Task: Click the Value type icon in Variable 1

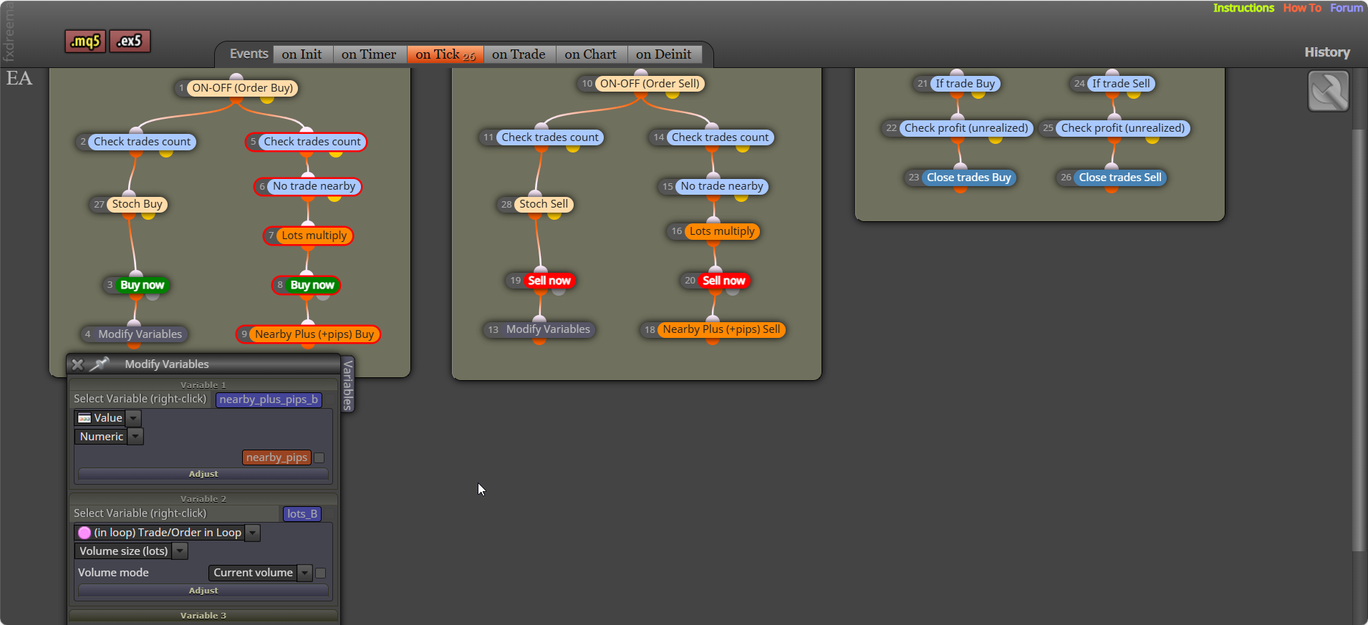Action: (85, 418)
